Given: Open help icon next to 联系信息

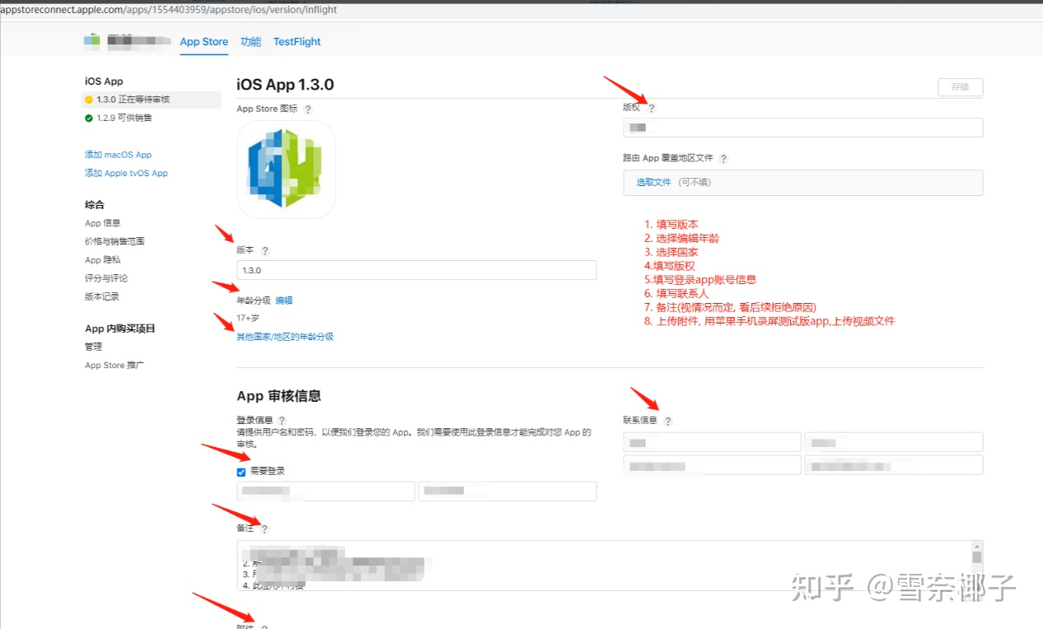Looking at the screenshot, I should point(667,422).
